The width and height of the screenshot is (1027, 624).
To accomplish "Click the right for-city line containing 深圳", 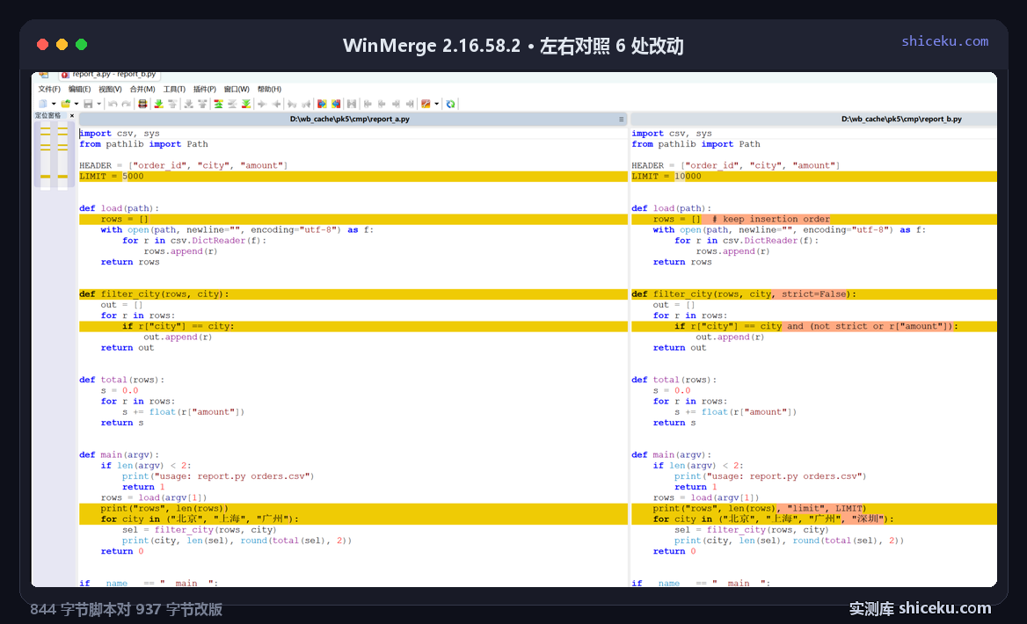I will pos(814,519).
